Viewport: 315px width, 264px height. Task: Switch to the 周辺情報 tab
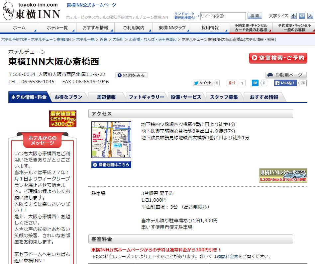(x=106, y=97)
